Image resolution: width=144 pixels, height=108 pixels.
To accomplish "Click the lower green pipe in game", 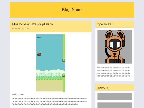I will point(64,83).
